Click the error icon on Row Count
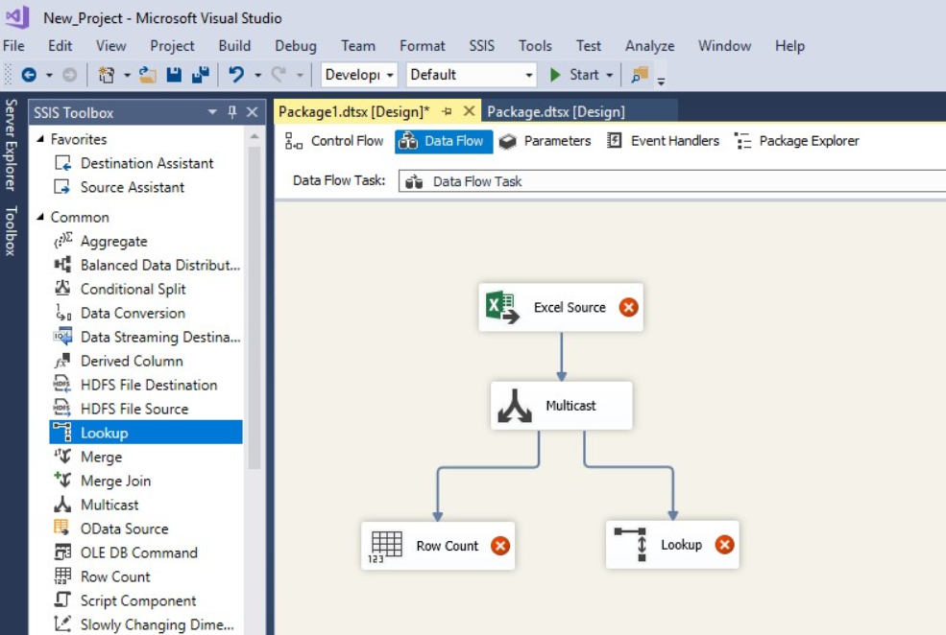This screenshot has height=635, width=946. click(x=499, y=546)
